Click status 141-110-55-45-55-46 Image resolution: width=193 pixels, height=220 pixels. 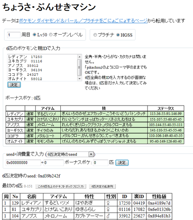click(166, 130)
